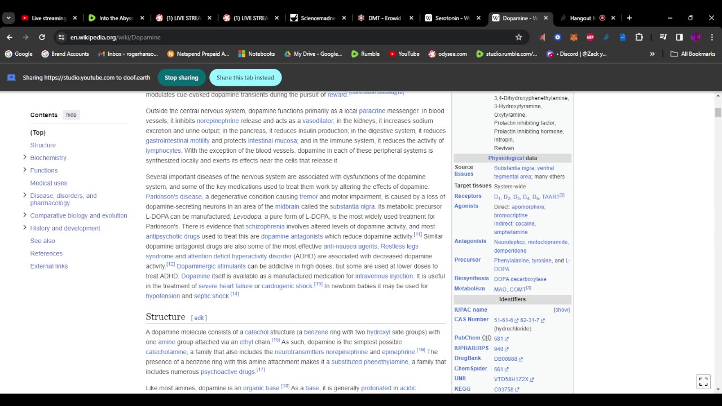
Task: Click Share this tab instead
Action: 245,78
